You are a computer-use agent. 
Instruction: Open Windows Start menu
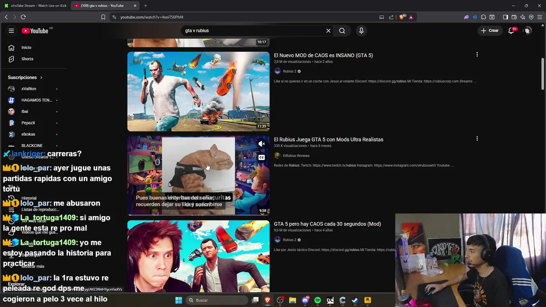coord(179,300)
